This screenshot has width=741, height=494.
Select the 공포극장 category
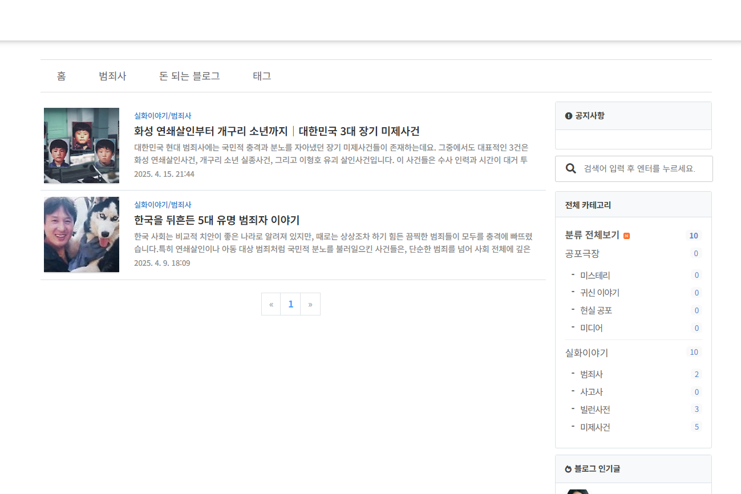(582, 253)
